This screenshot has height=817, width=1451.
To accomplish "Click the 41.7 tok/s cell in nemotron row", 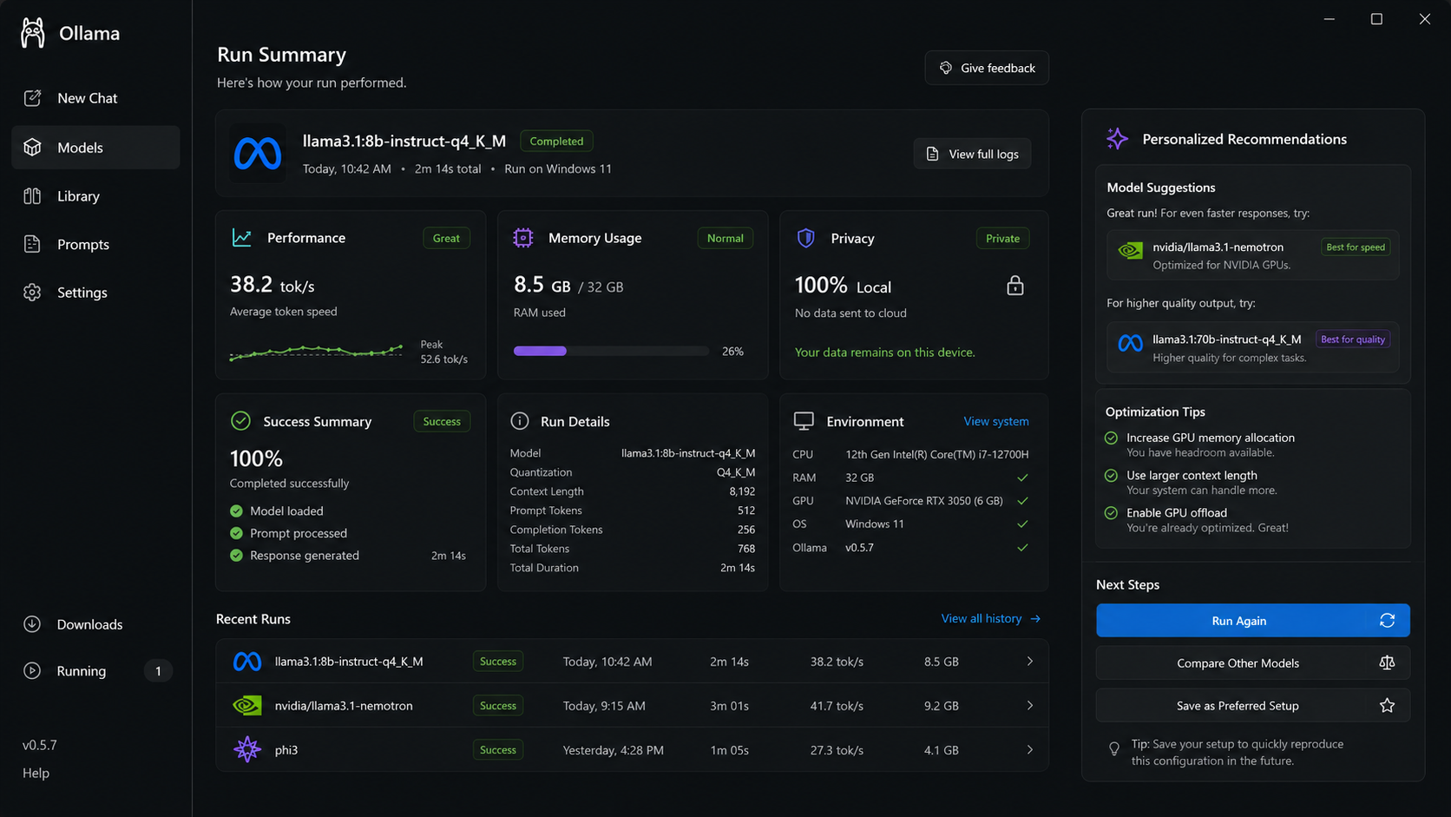I will 837,706.
